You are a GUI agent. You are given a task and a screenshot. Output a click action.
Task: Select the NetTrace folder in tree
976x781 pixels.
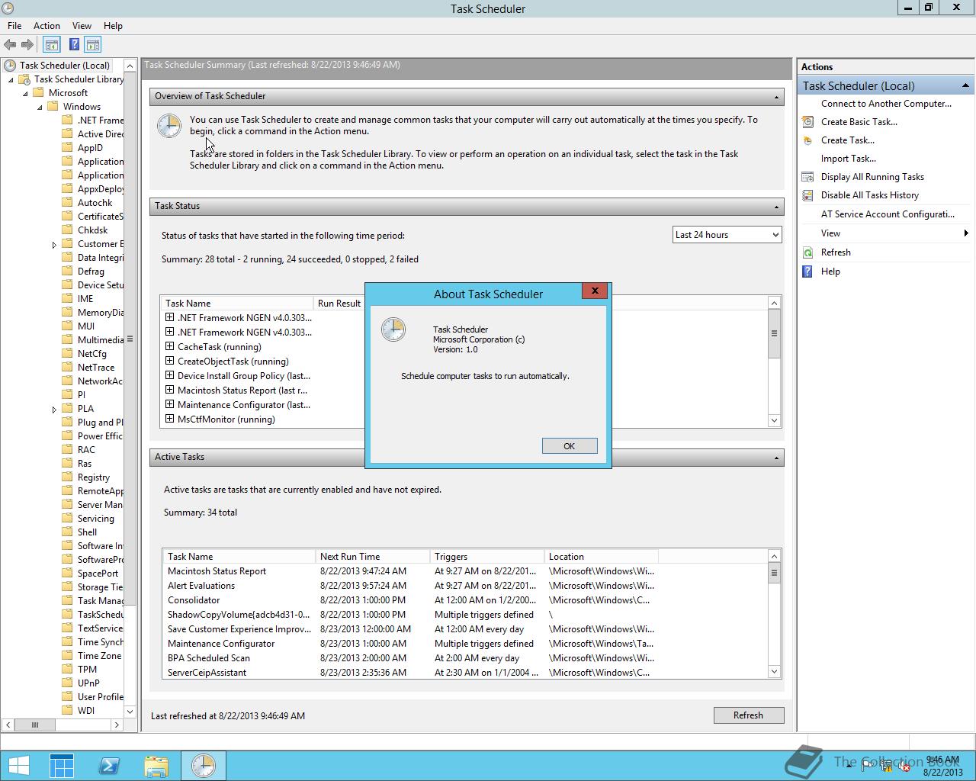(96, 368)
